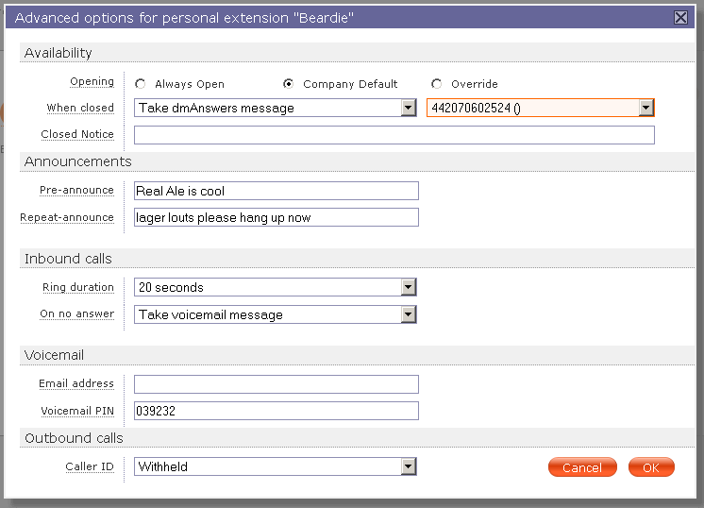Choose Company Default opening option
The image size is (704, 508).
(x=289, y=84)
